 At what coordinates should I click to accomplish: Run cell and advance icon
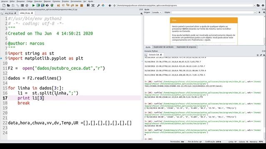[43, 5]
